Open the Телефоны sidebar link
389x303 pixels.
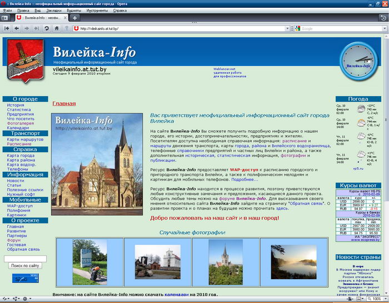pyautogui.click(x=17, y=169)
